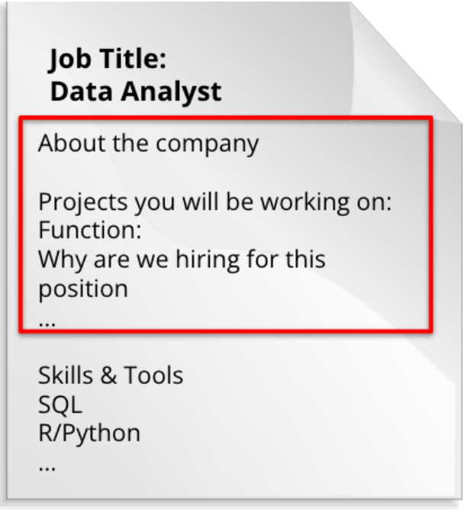Select the "R/Python" skill entry
This screenshot has width=467, height=510.
pos(89,434)
